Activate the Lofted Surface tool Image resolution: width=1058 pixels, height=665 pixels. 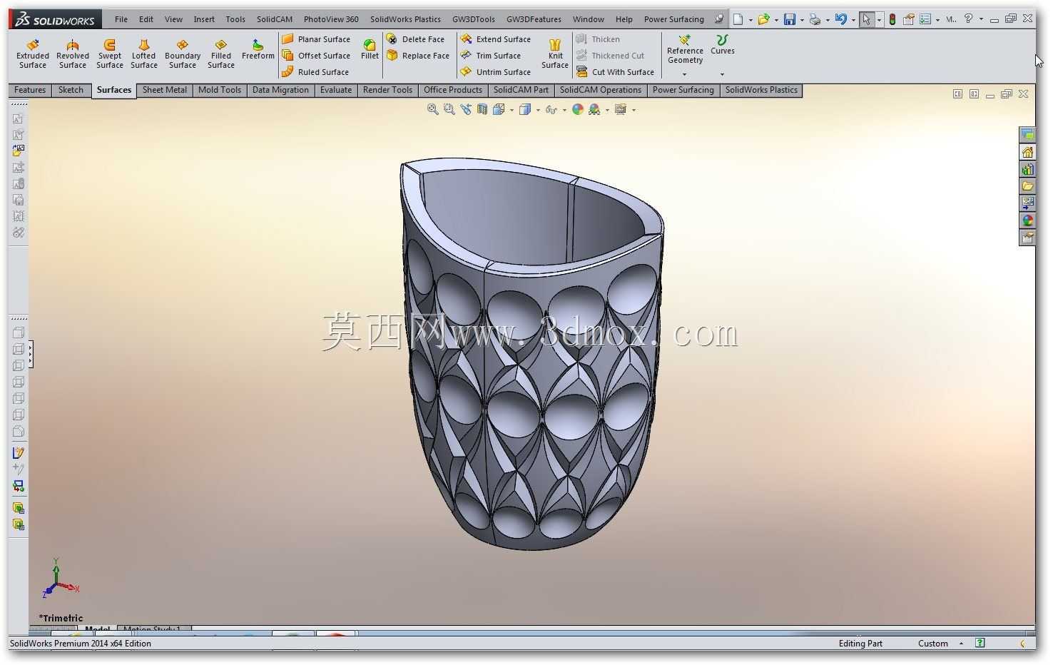[x=144, y=54]
